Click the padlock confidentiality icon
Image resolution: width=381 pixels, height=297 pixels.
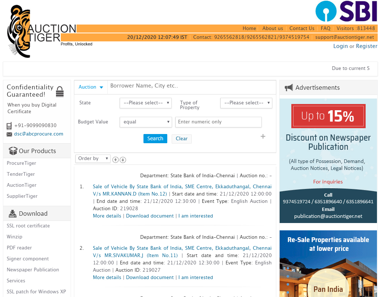pyautogui.click(x=60, y=92)
